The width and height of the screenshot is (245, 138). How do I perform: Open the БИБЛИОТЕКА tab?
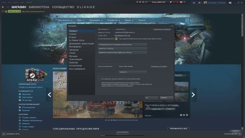point(39,7)
